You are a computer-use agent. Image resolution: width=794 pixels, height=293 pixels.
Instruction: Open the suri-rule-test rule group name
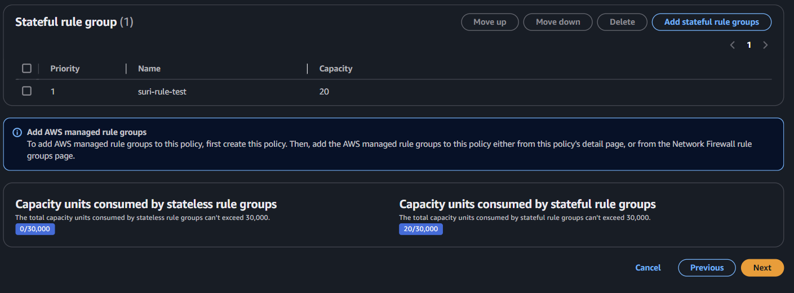point(162,91)
